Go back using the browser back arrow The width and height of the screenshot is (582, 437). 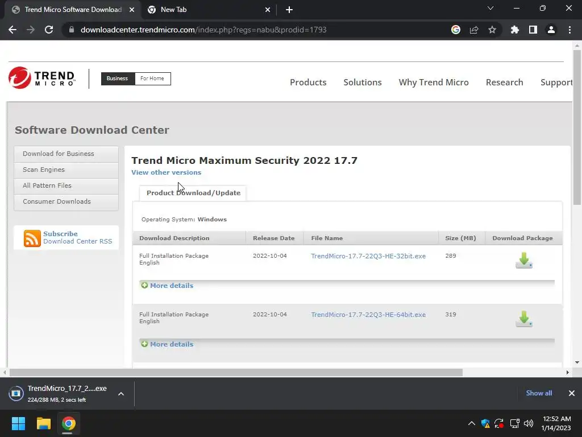click(x=13, y=30)
